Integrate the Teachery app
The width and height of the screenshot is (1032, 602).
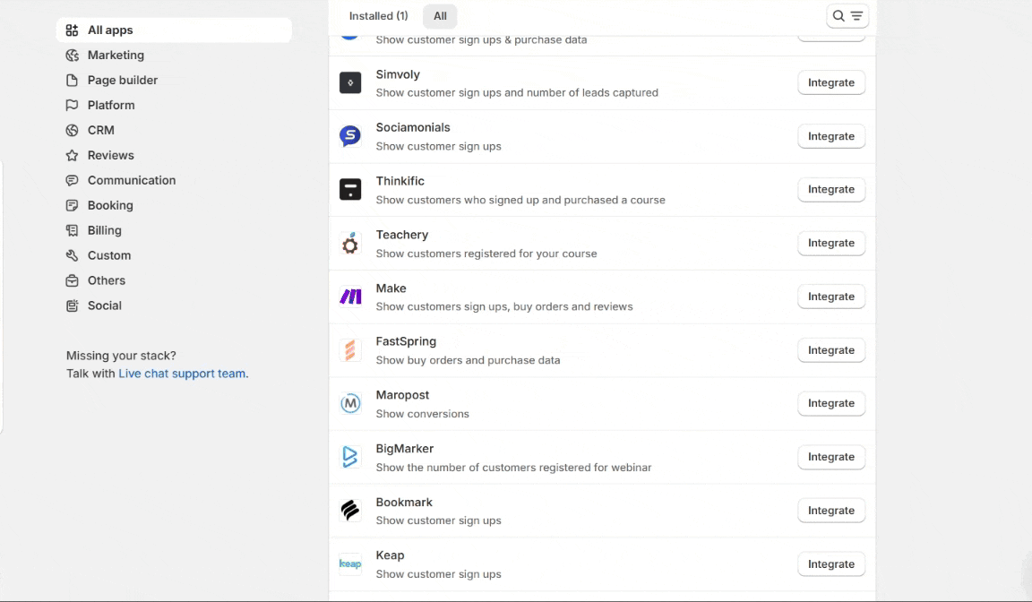click(x=831, y=244)
